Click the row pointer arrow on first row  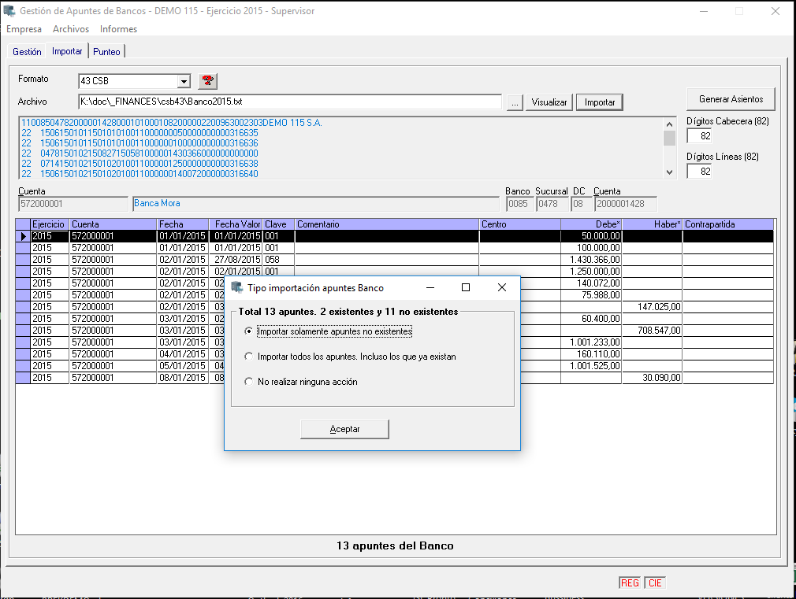coord(23,236)
